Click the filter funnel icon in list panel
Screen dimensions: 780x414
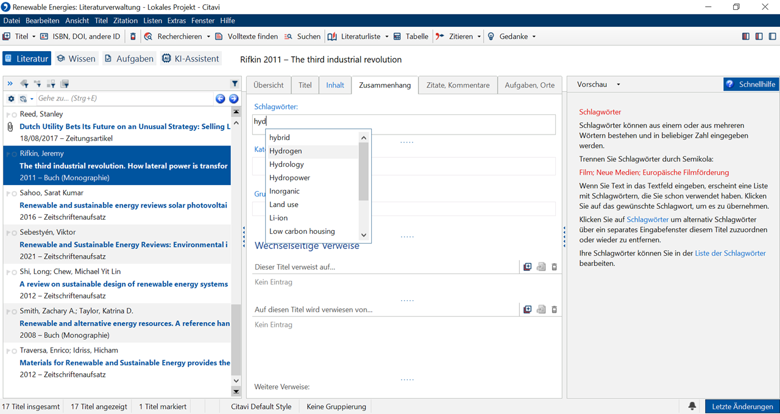point(235,84)
